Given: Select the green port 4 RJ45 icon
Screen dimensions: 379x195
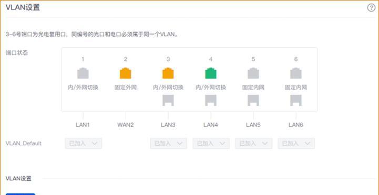Looking at the screenshot, I should (211, 73).
